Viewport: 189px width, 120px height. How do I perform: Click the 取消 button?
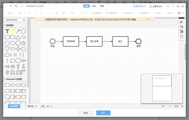point(86,113)
